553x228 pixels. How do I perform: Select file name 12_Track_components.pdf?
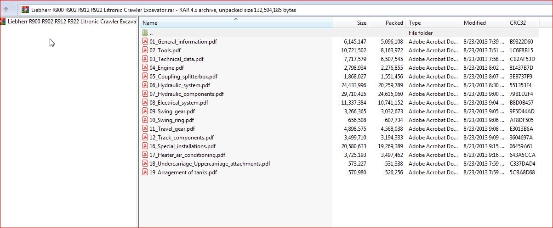point(182,138)
